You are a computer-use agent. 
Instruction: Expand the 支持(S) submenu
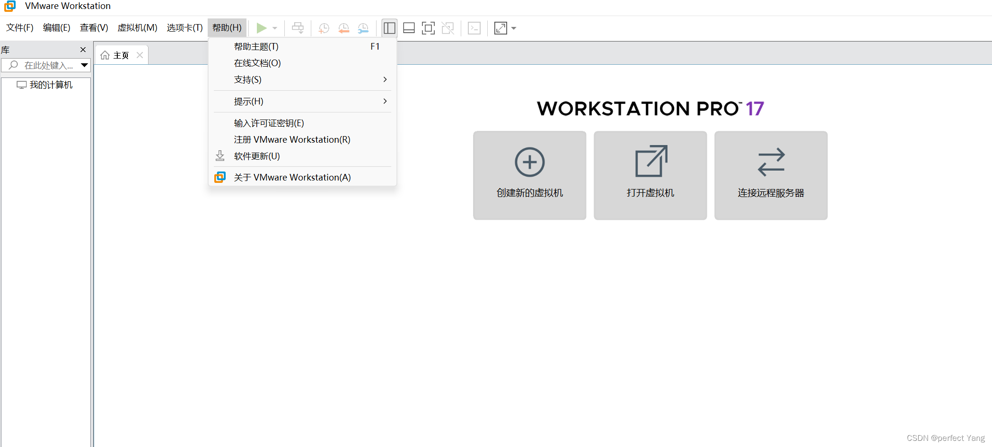[x=303, y=80]
